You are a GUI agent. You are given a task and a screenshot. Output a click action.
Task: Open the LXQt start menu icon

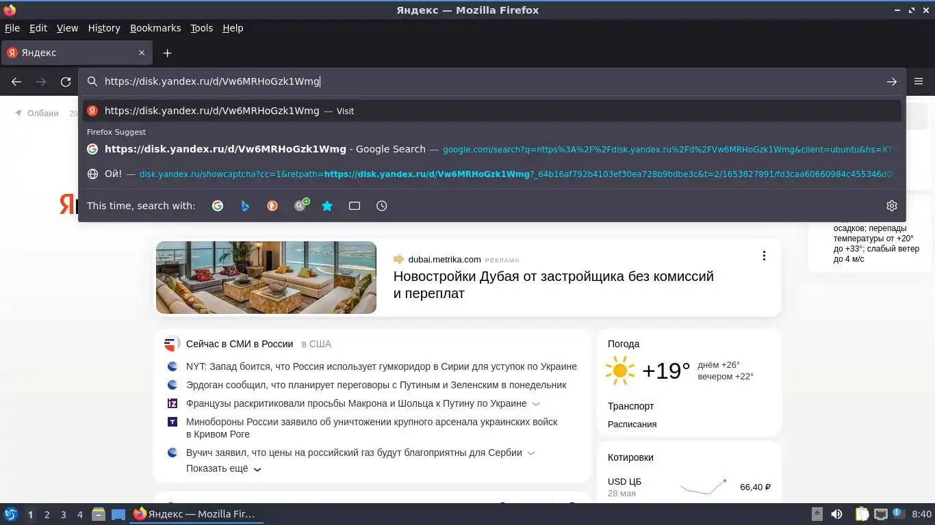(x=10, y=514)
